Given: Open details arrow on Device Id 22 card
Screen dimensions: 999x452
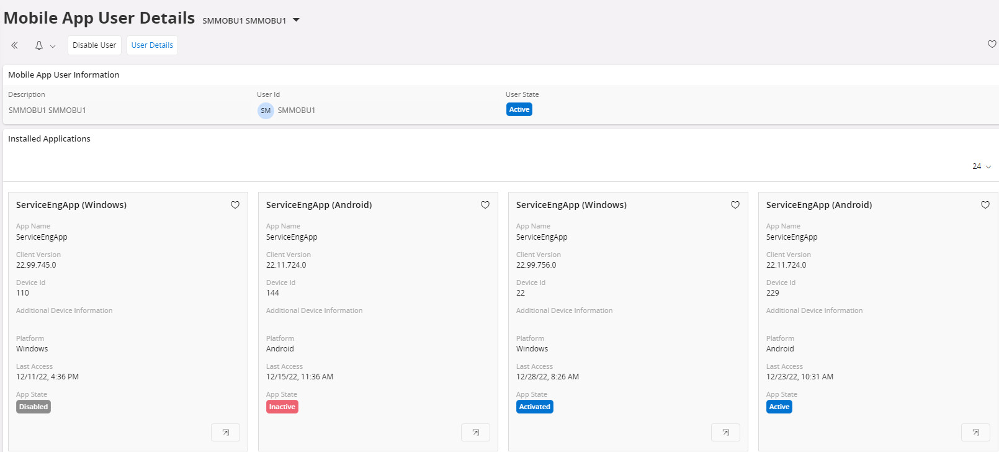Looking at the screenshot, I should point(725,432).
